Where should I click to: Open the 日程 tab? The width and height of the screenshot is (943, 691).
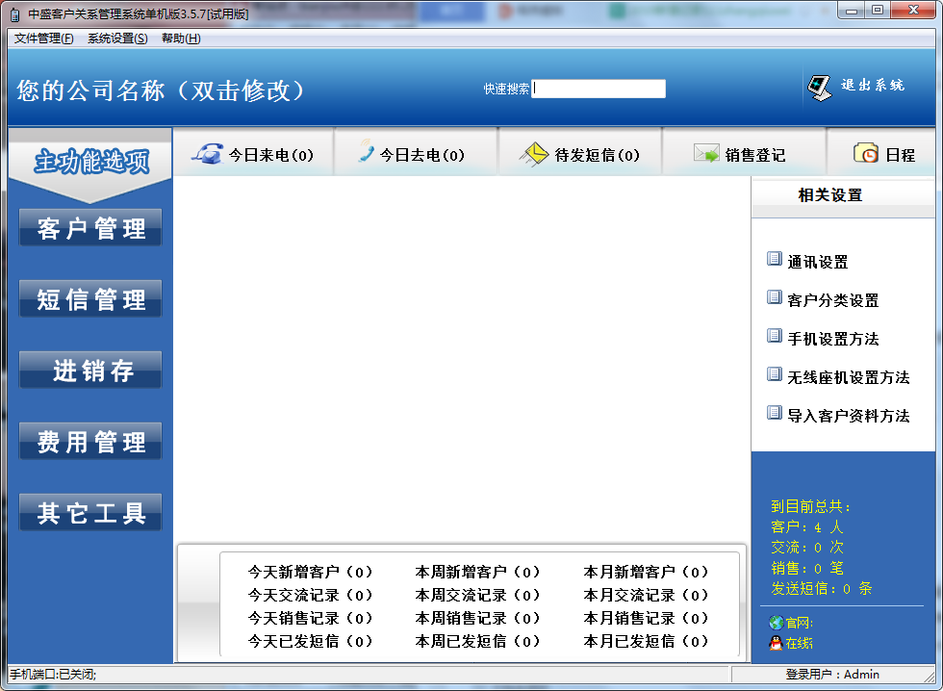click(881, 153)
